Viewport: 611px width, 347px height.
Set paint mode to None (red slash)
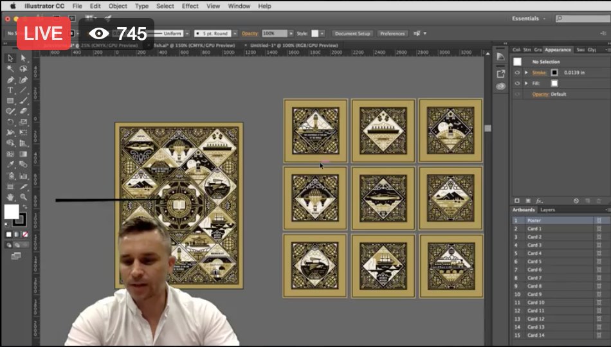pyautogui.click(x=25, y=235)
